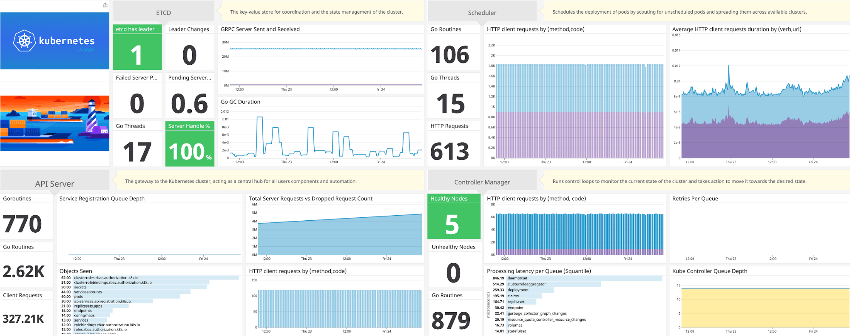Open the Client Requests 327.21K widget

coord(26,313)
